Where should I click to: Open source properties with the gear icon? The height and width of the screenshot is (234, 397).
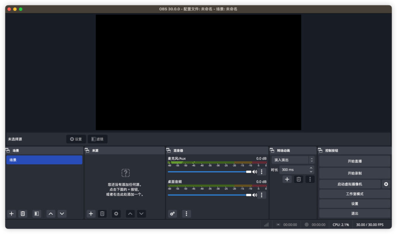pyautogui.click(x=116, y=213)
